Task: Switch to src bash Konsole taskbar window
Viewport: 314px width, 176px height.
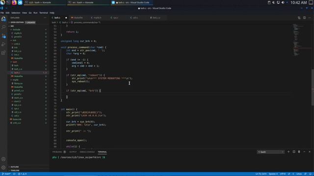Action: (88, 2)
